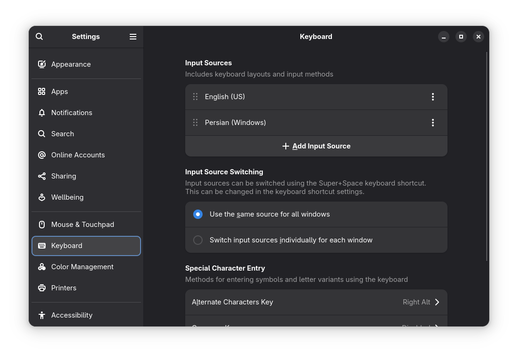Click the Add Input Source button
518x358 pixels.
(x=316, y=146)
